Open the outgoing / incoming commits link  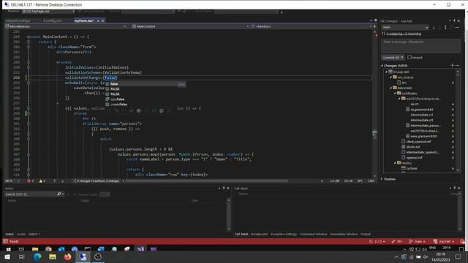coord(404,34)
